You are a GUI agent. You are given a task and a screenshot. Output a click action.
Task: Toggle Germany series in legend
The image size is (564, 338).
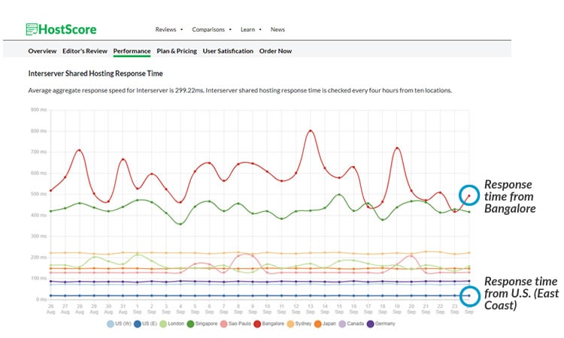(381, 324)
